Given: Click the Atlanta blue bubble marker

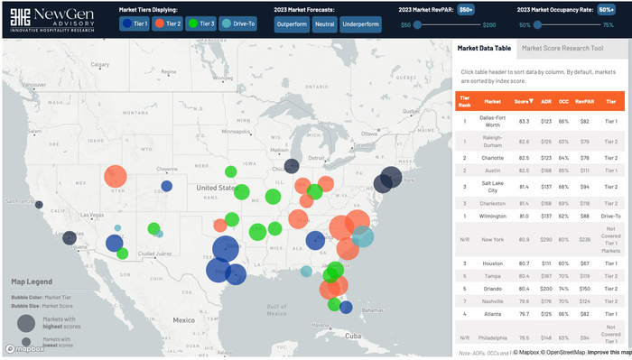Looking at the screenshot, I should click(315, 240).
